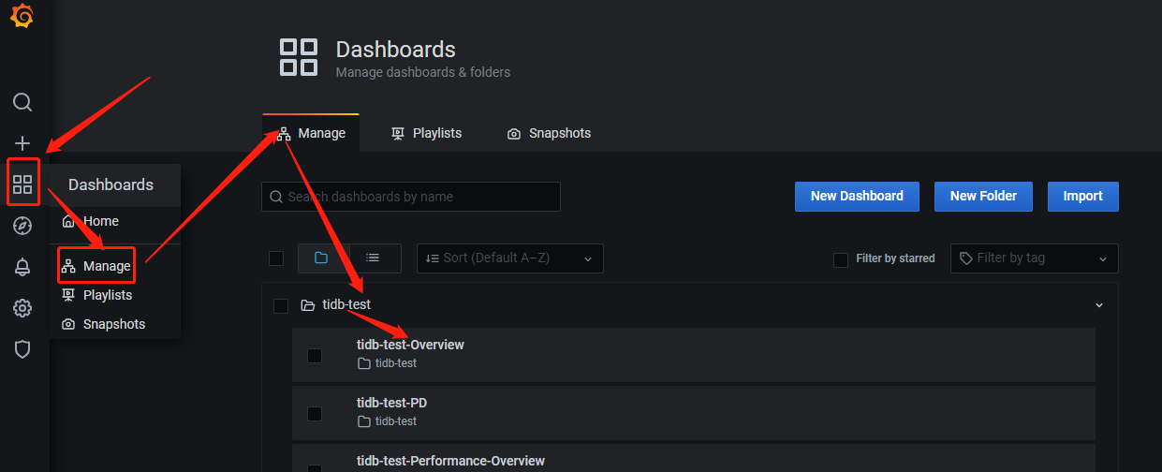This screenshot has height=472, width=1162.
Task: Click the New Dashboard button
Action: click(857, 196)
